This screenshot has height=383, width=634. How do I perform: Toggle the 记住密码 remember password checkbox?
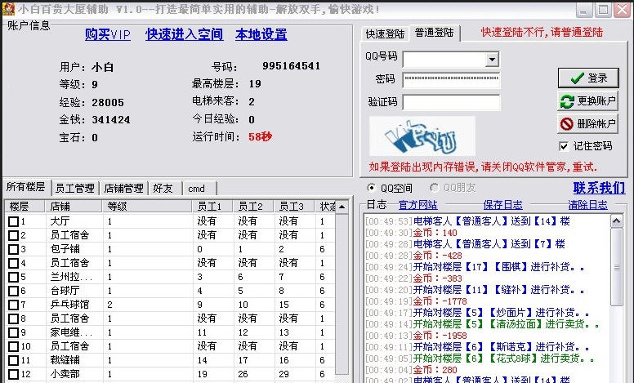pos(564,146)
